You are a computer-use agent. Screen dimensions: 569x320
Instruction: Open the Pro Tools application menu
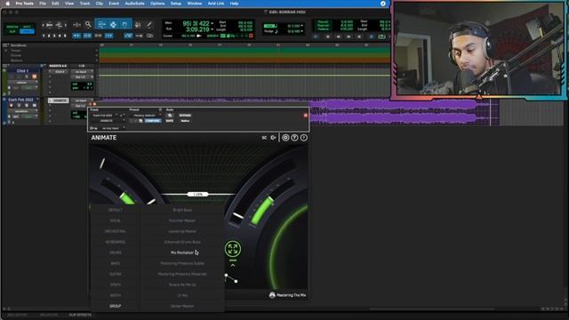[x=25, y=4]
